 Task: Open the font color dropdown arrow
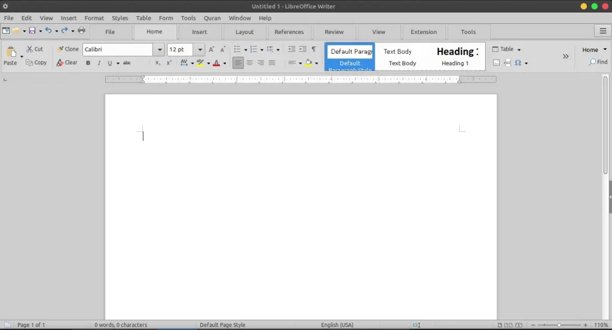[225, 63]
